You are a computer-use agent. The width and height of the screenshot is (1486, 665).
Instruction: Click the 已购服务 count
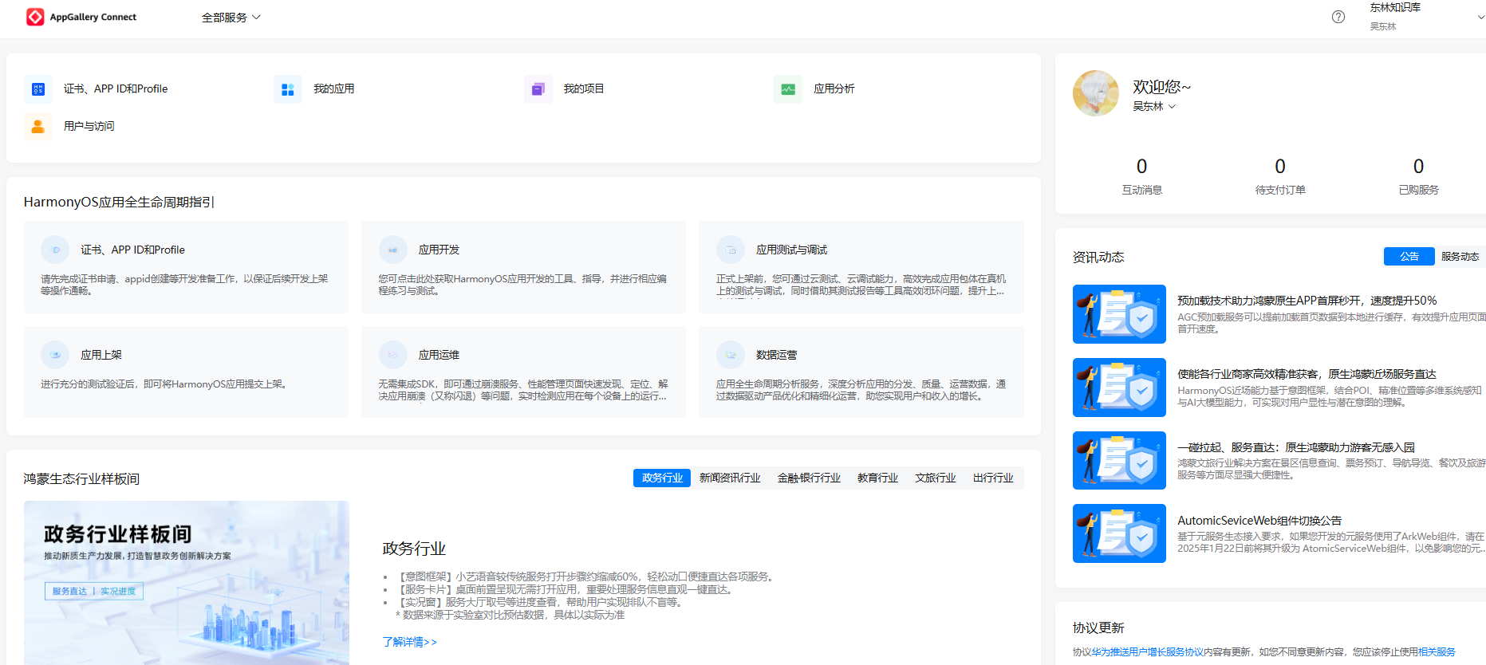[1418, 166]
